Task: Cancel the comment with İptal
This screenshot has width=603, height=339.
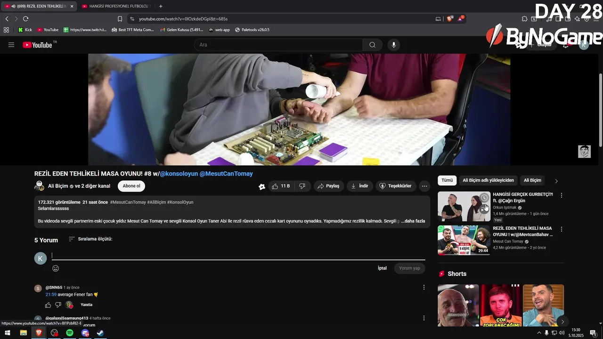Action: coord(382,268)
